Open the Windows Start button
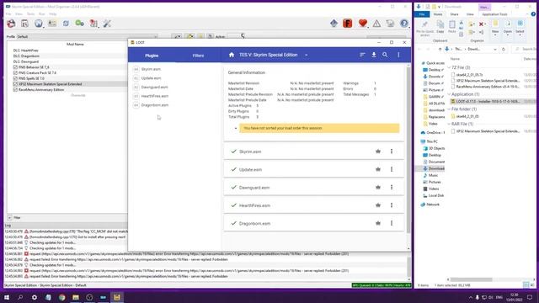 point(7,297)
